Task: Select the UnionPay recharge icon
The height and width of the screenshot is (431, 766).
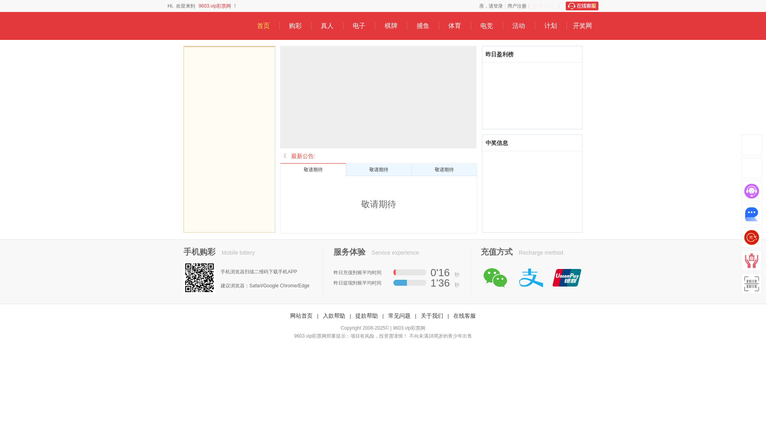Action: (567, 278)
